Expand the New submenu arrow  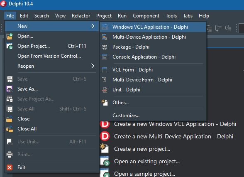click(93, 26)
